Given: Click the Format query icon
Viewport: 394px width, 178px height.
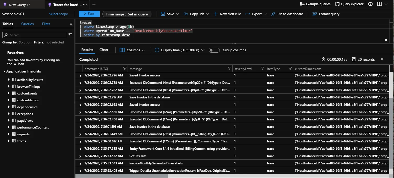Looking at the screenshot, I should coord(314,14).
